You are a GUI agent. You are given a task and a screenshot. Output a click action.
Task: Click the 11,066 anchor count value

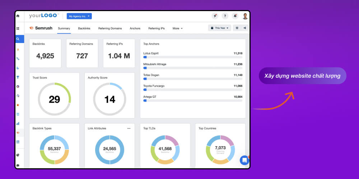pos(238,86)
